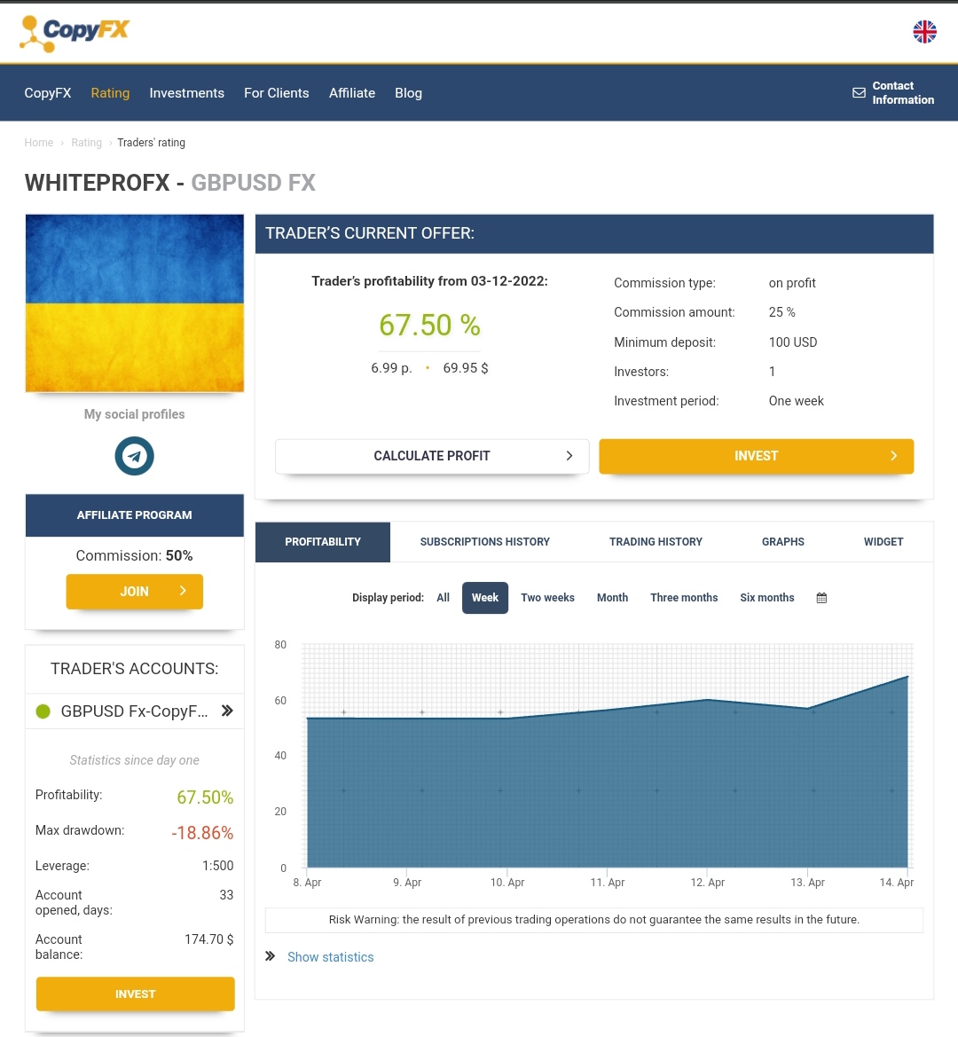Open the For Clients menu
The image size is (958, 1037).
(x=277, y=93)
